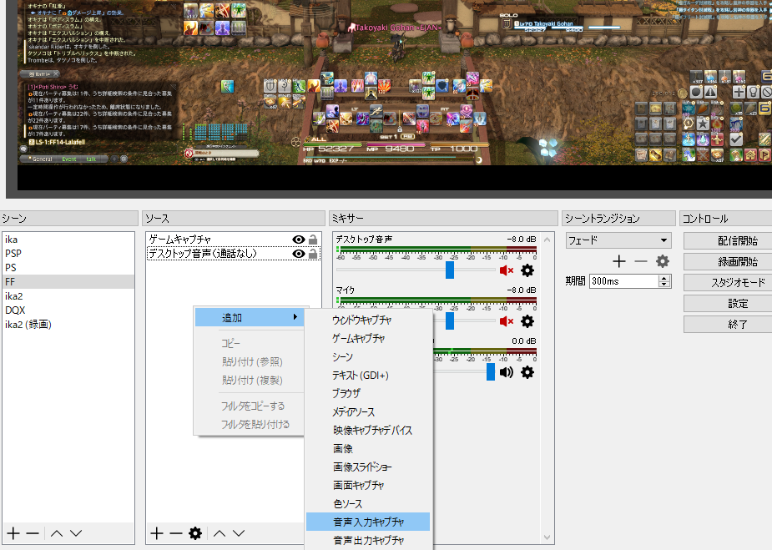The height and width of the screenshot is (550, 772).
Task: Adjust the マイク volume slider
Action: tap(450, 321)
